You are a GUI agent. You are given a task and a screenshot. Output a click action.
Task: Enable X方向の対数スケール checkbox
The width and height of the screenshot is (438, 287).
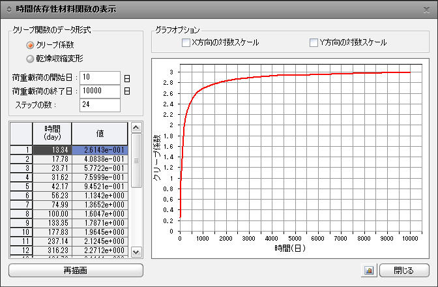[186, 43]
